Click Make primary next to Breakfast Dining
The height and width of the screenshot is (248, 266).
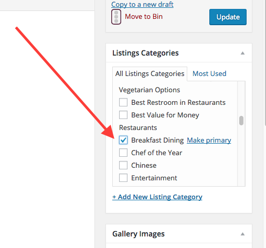[209, 140]
